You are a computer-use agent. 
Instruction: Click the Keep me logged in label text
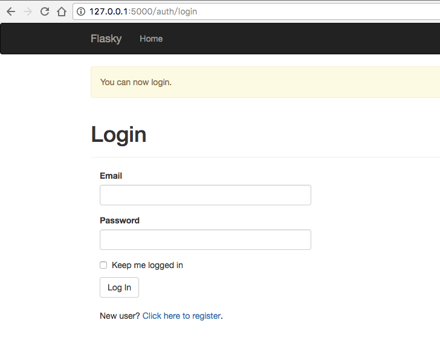pyautogui.click(x=147, y=265)
